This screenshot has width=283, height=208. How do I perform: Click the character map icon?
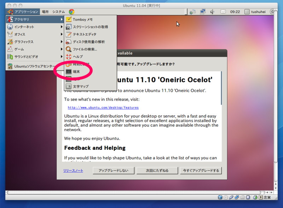(x=69, y=86)
